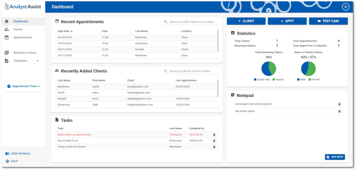Open the Reference Library
Screen dimensions: 356x170
click(x=23, y=53)
